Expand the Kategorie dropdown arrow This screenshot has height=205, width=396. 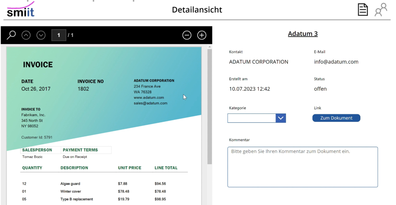click(x=281, y=118)
